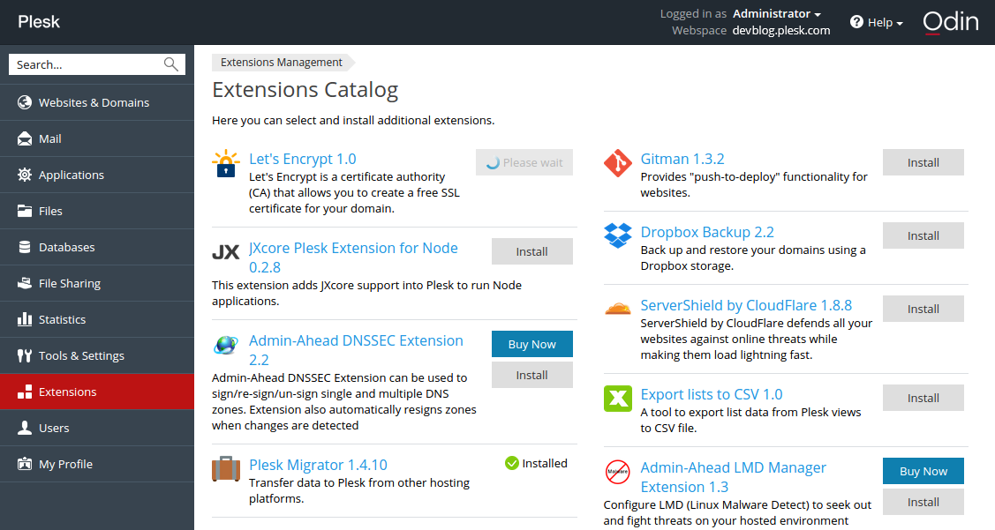
Task: Click the Files folder icon
Action: tap(25, 211)
